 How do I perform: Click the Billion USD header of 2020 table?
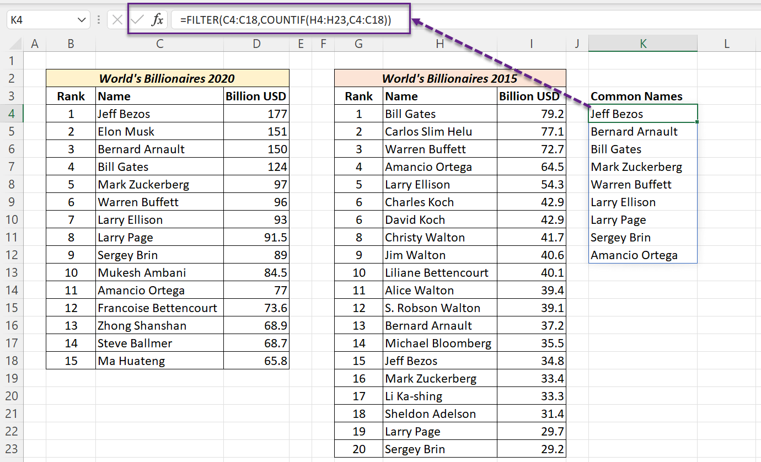tap(256, 96)
